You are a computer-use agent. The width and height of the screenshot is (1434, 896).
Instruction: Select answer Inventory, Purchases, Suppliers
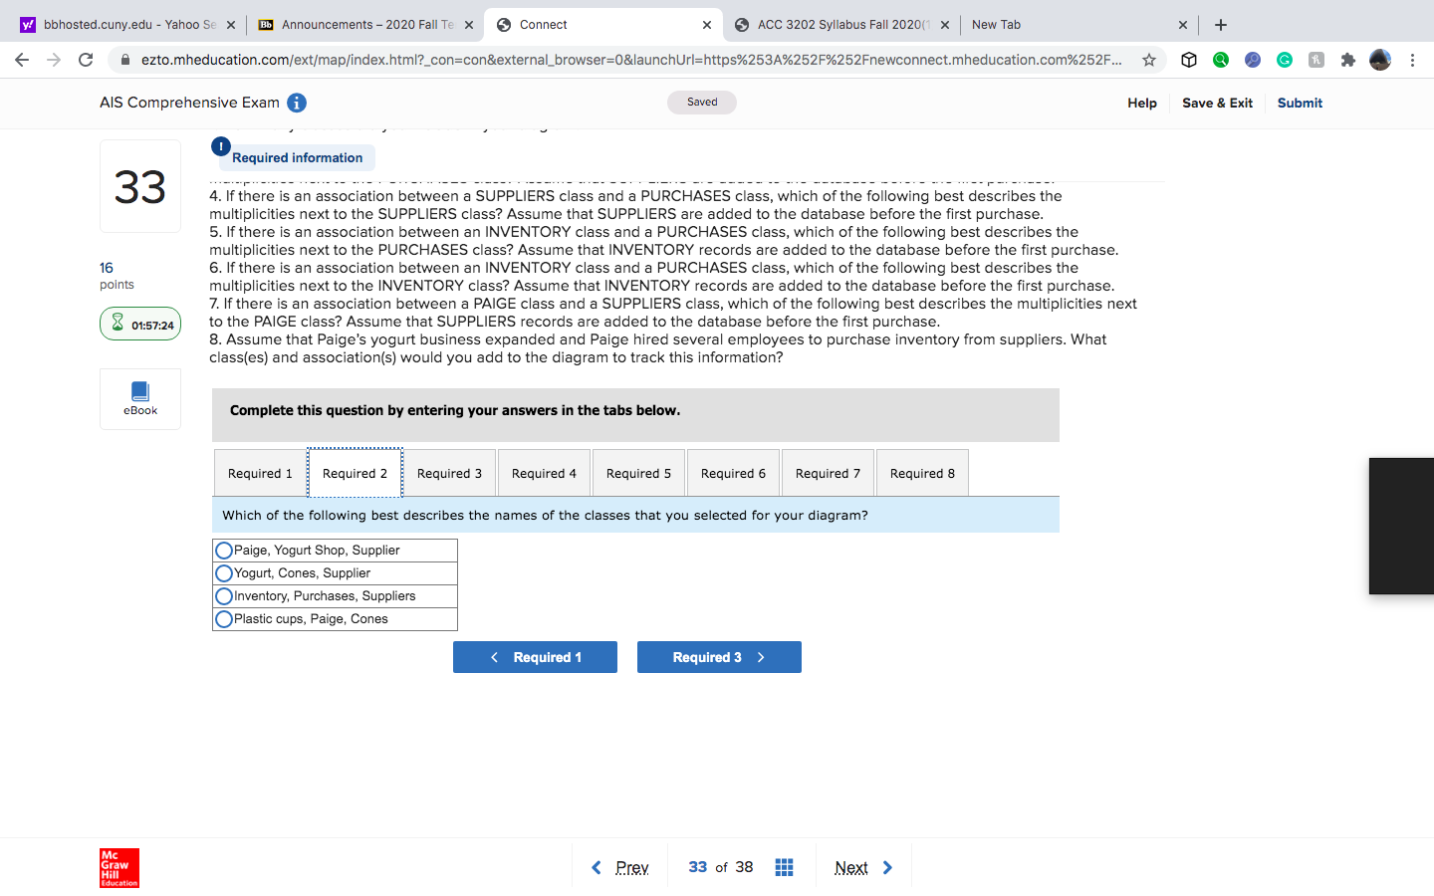tap(223, 595)
